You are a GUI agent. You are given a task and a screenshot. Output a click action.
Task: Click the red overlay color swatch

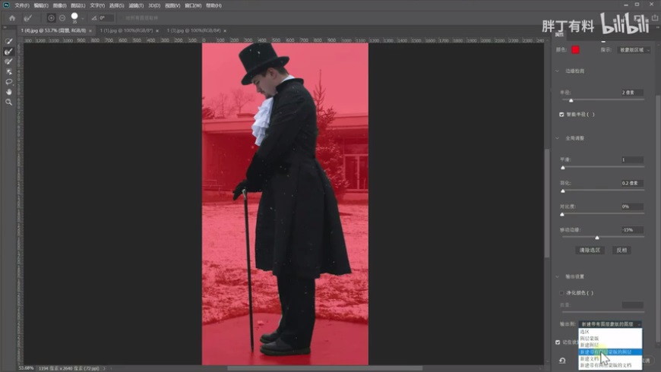pyautogui.click(x=576, y=50)
